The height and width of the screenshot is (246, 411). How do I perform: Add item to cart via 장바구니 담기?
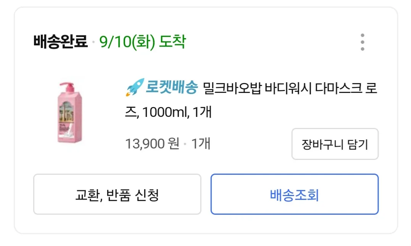coord(335,144)
